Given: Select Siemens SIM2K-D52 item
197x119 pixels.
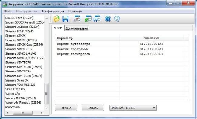Looking at the screenshot, I should coord(19,49).
